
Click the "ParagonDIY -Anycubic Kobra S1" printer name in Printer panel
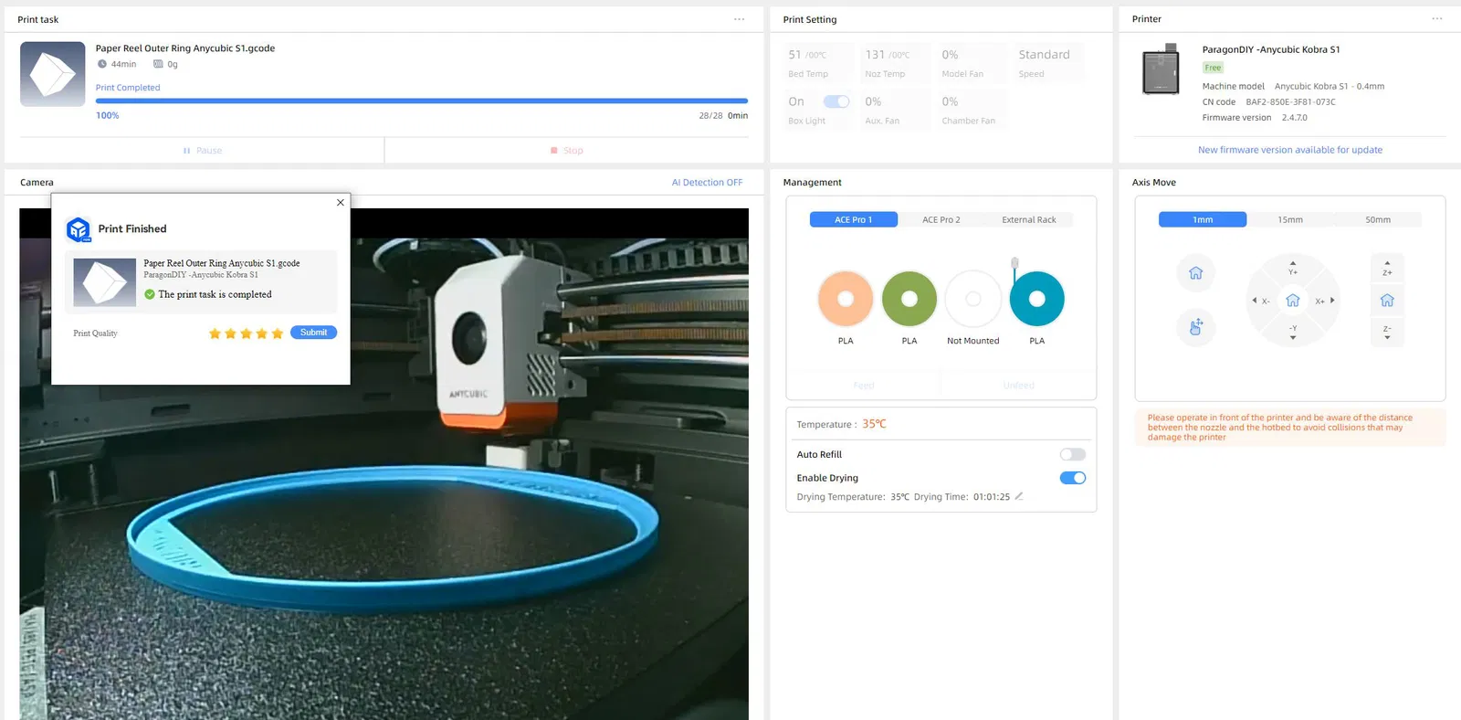coord(1271,49)
